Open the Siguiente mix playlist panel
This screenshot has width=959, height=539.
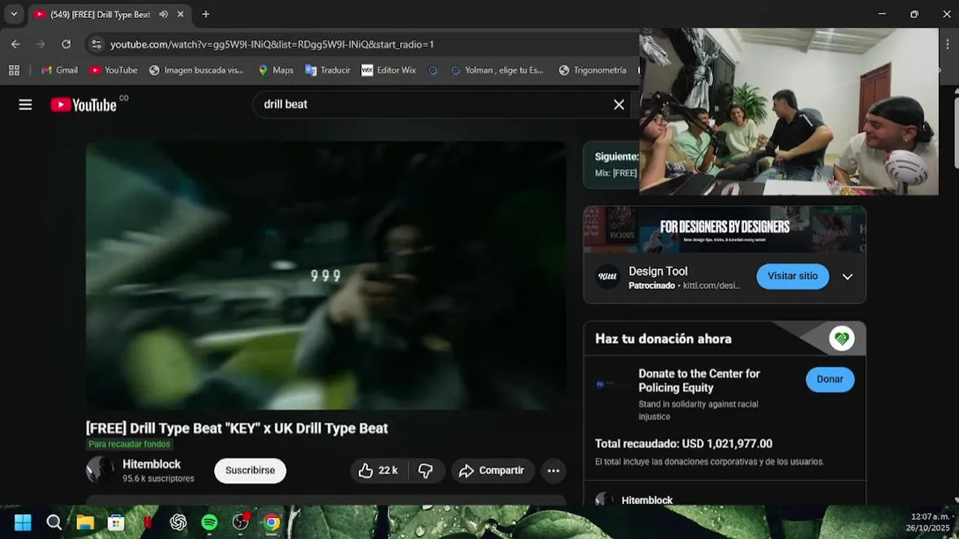(x=611, y=165)
